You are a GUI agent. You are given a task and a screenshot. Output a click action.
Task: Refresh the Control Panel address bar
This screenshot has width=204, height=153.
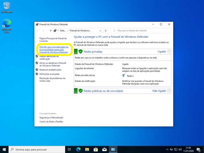[x=106, y=31]
